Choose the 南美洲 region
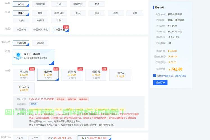The width and height of the screenshot is (210, 140). tap(40, 20)
